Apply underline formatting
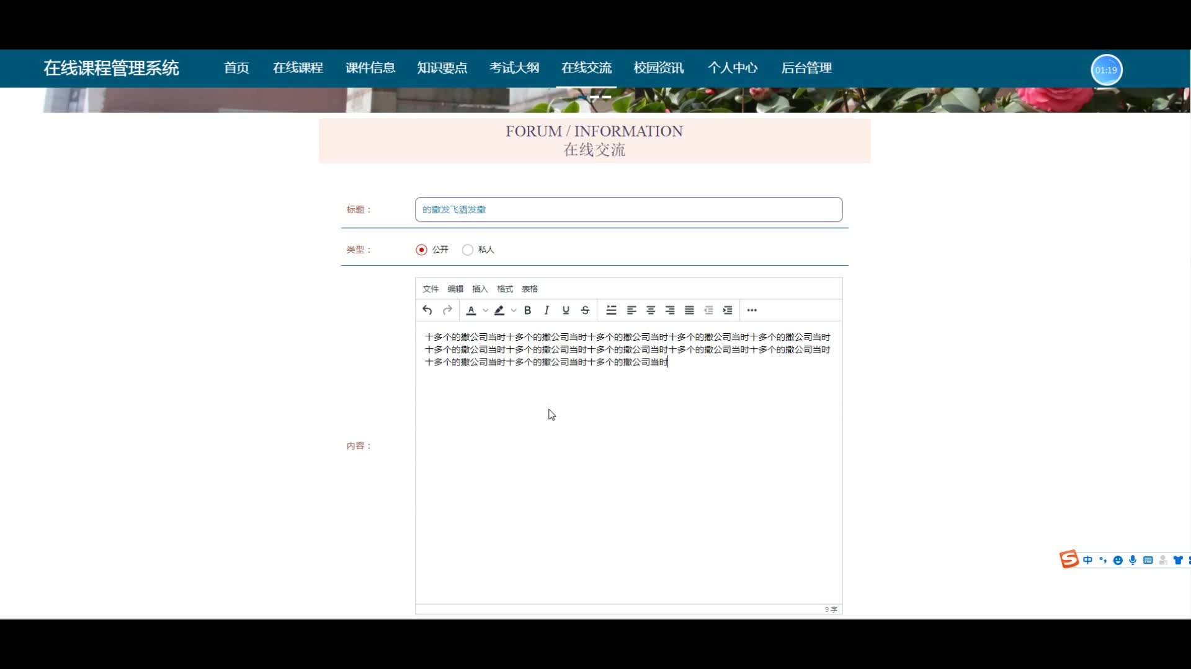Screen dimensions: 1191x669 [566, 310]
